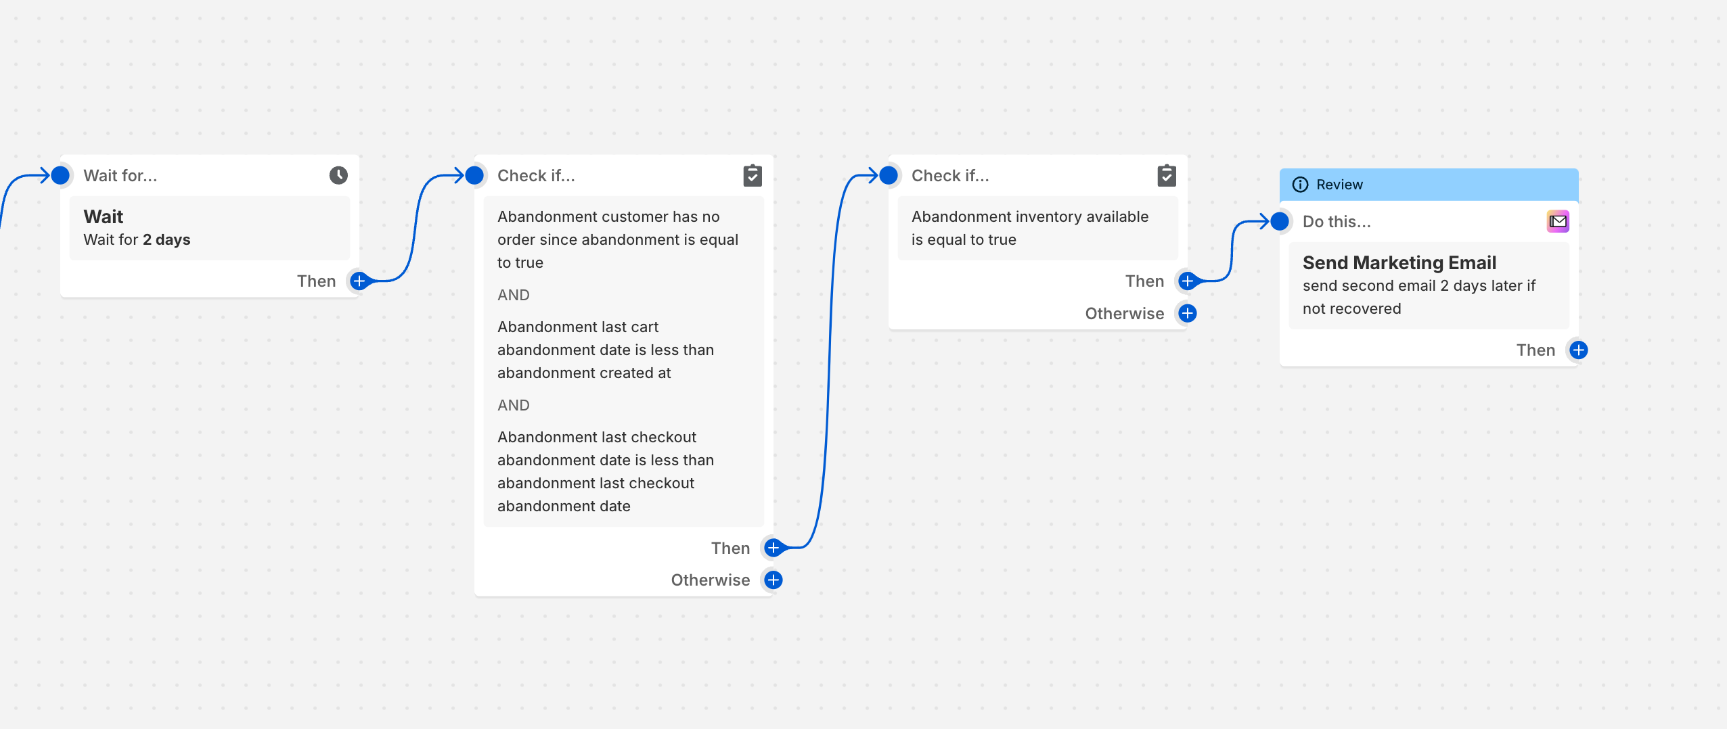Screen dimensions: 1727x729
Task: Add step after Wait's Then output
Action: point(359,281)
